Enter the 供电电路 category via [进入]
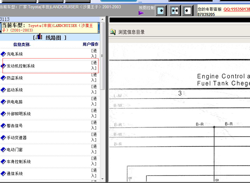 click(94, 101)
